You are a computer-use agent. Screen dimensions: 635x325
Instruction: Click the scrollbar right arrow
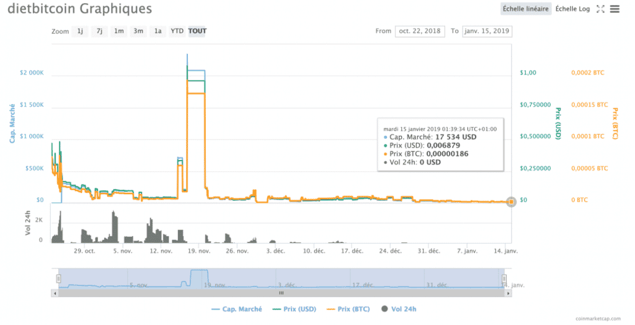508,293
